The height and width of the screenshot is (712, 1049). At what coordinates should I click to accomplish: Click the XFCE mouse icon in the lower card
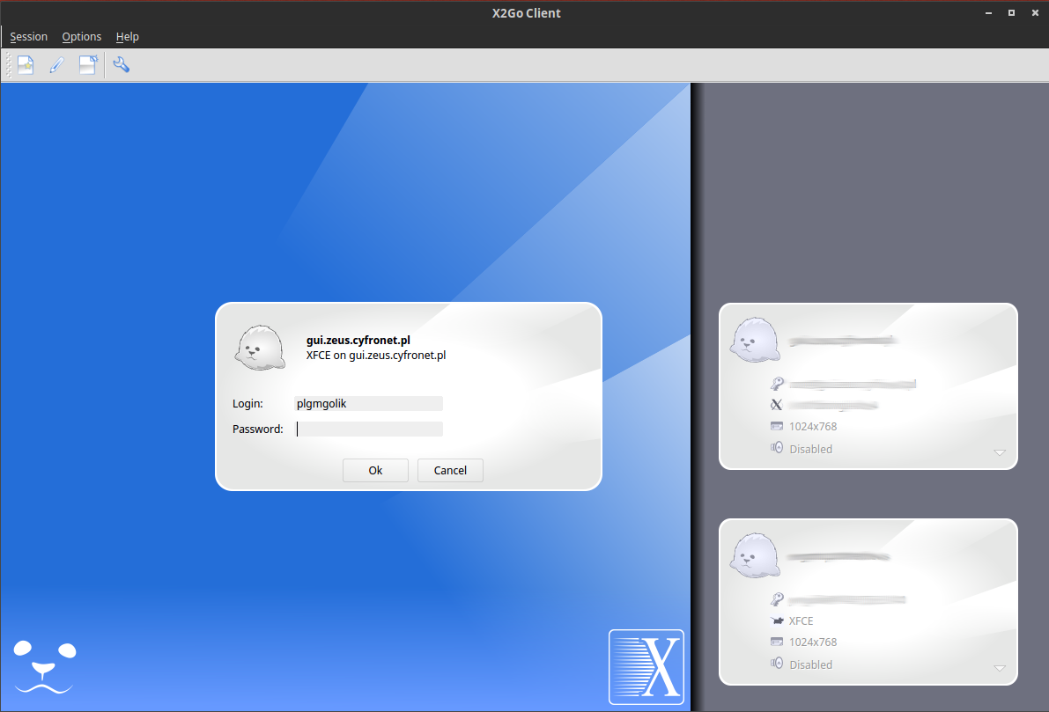click(777, 620)
